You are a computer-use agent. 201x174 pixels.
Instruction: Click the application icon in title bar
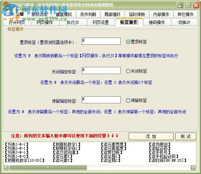(x=6, y=4)
